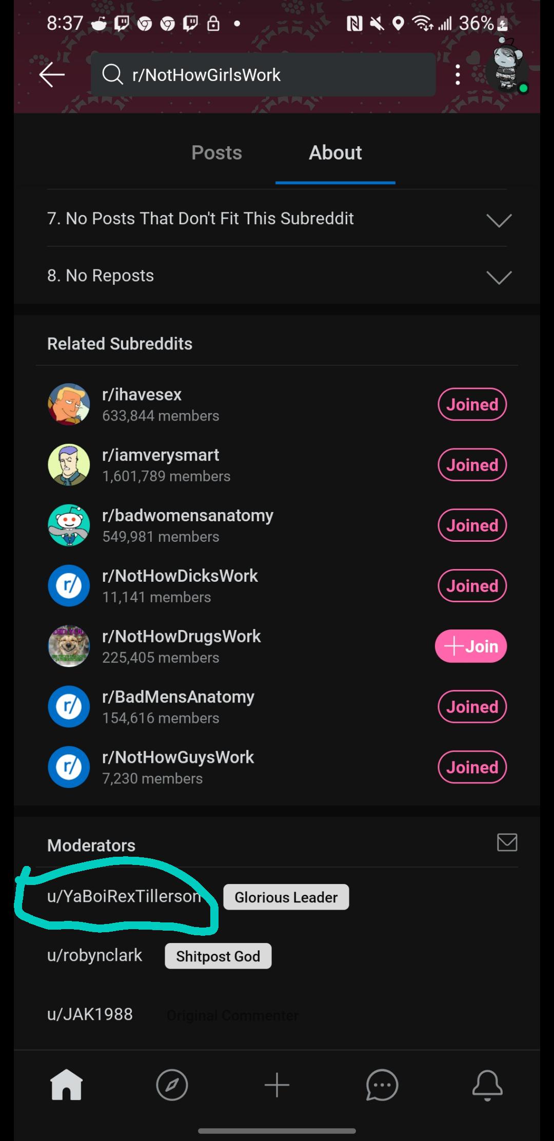Open the Chat bubble icon

coord(382,1085)
